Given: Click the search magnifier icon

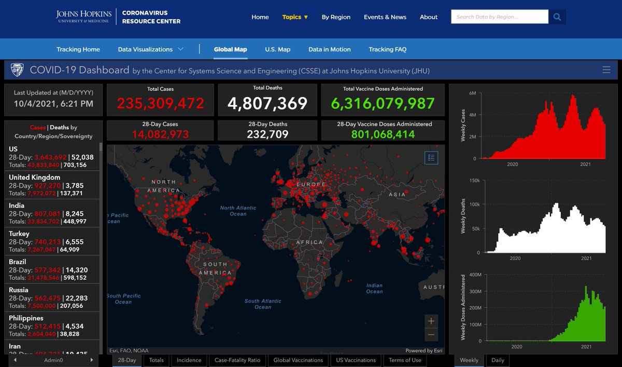Looking at the screenshot, I should (x=557, y=17).
